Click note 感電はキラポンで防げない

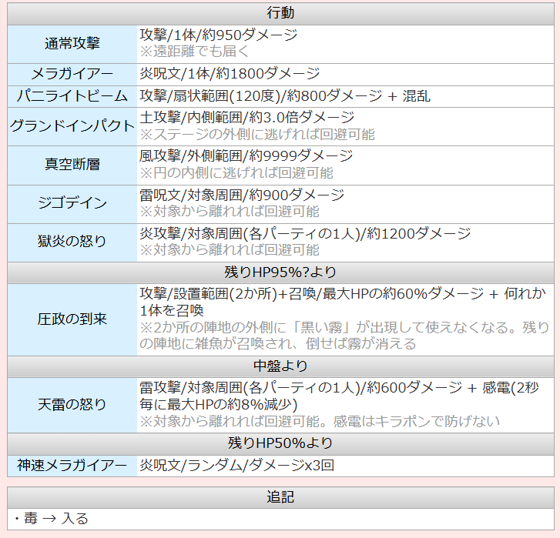point(417,422)
